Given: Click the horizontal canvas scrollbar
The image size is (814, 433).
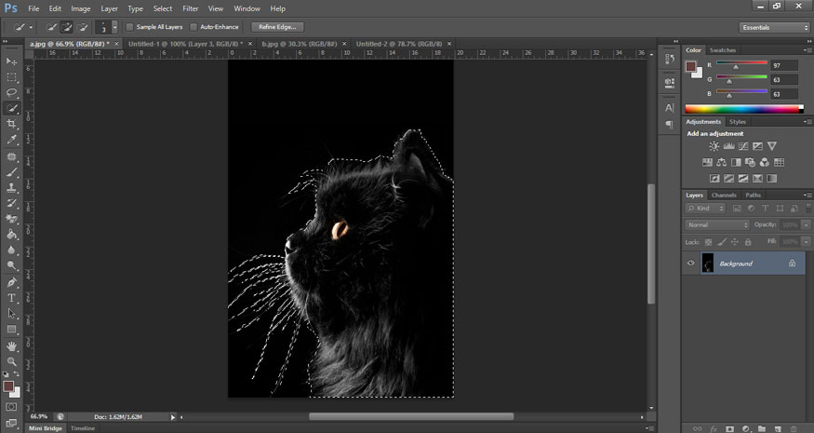Looking at the screenshot, I should (x=411, y=416).
